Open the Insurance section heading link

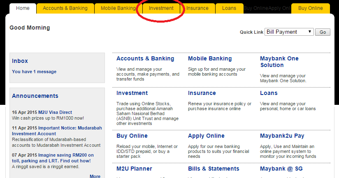pyautogui.click(x=202, y=93)
